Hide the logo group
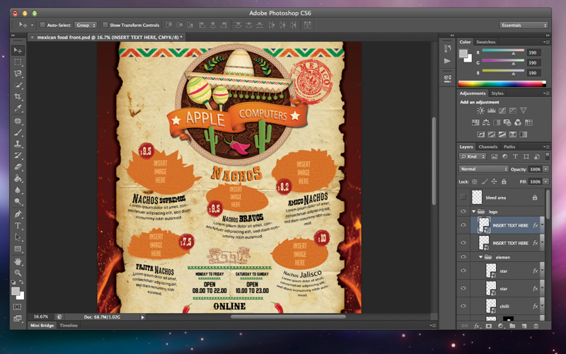Screen dimensions: 566x354 pyautogui.click(x=463, y=211)
